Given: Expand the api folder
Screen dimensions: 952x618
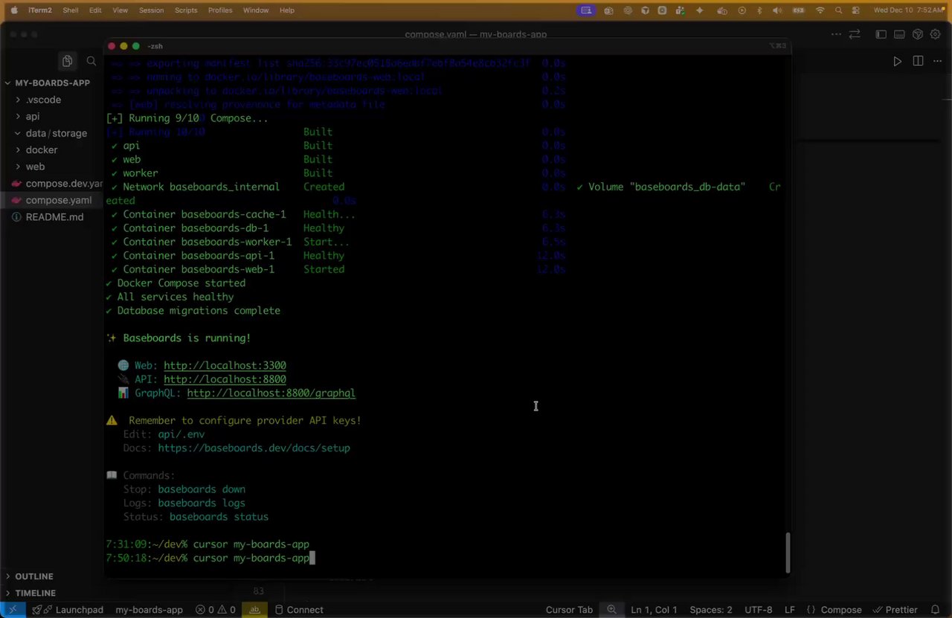Looking at the screenshot, I should coord(33,116).
